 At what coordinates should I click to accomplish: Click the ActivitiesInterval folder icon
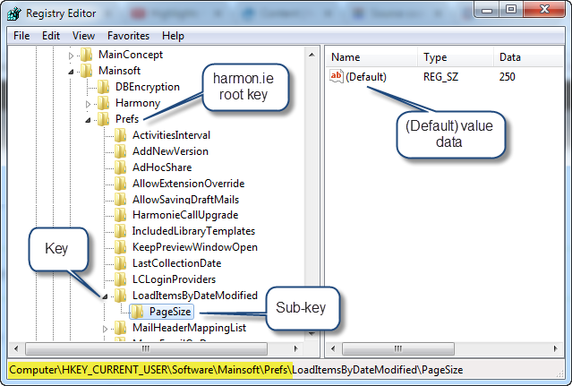point(120,135)
